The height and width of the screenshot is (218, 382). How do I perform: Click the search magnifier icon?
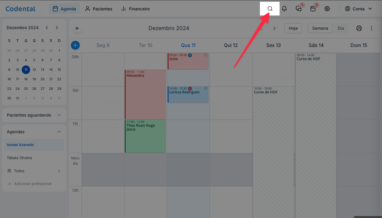[x=270, y=9]
